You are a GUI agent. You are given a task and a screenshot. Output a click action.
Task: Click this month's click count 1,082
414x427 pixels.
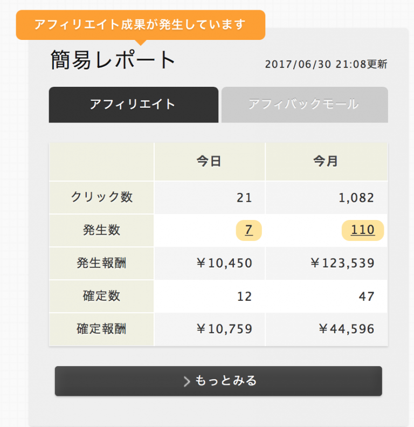click(x=356, y=198)
